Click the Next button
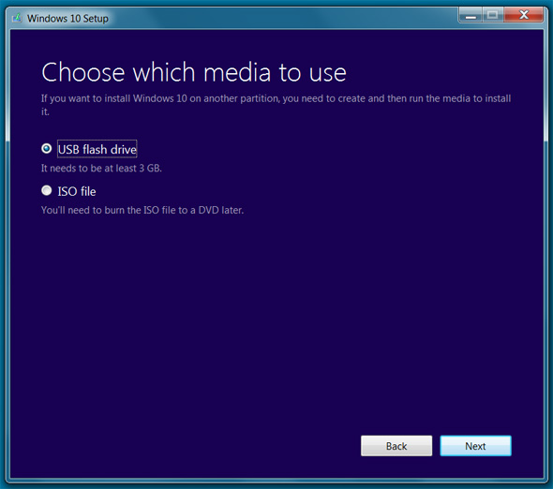Screen dimensions: 553x489 click(475, 446)
